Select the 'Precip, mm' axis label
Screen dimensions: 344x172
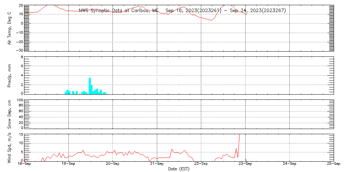(x=10, y=75)
